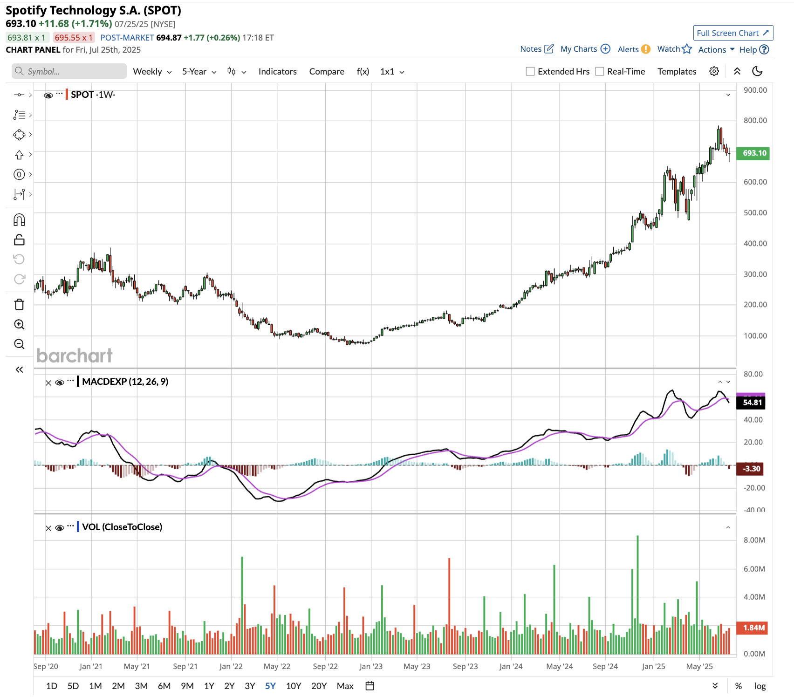Open the f(x) expressions button
Screen dimensions: 794x697
click(363, 71)
